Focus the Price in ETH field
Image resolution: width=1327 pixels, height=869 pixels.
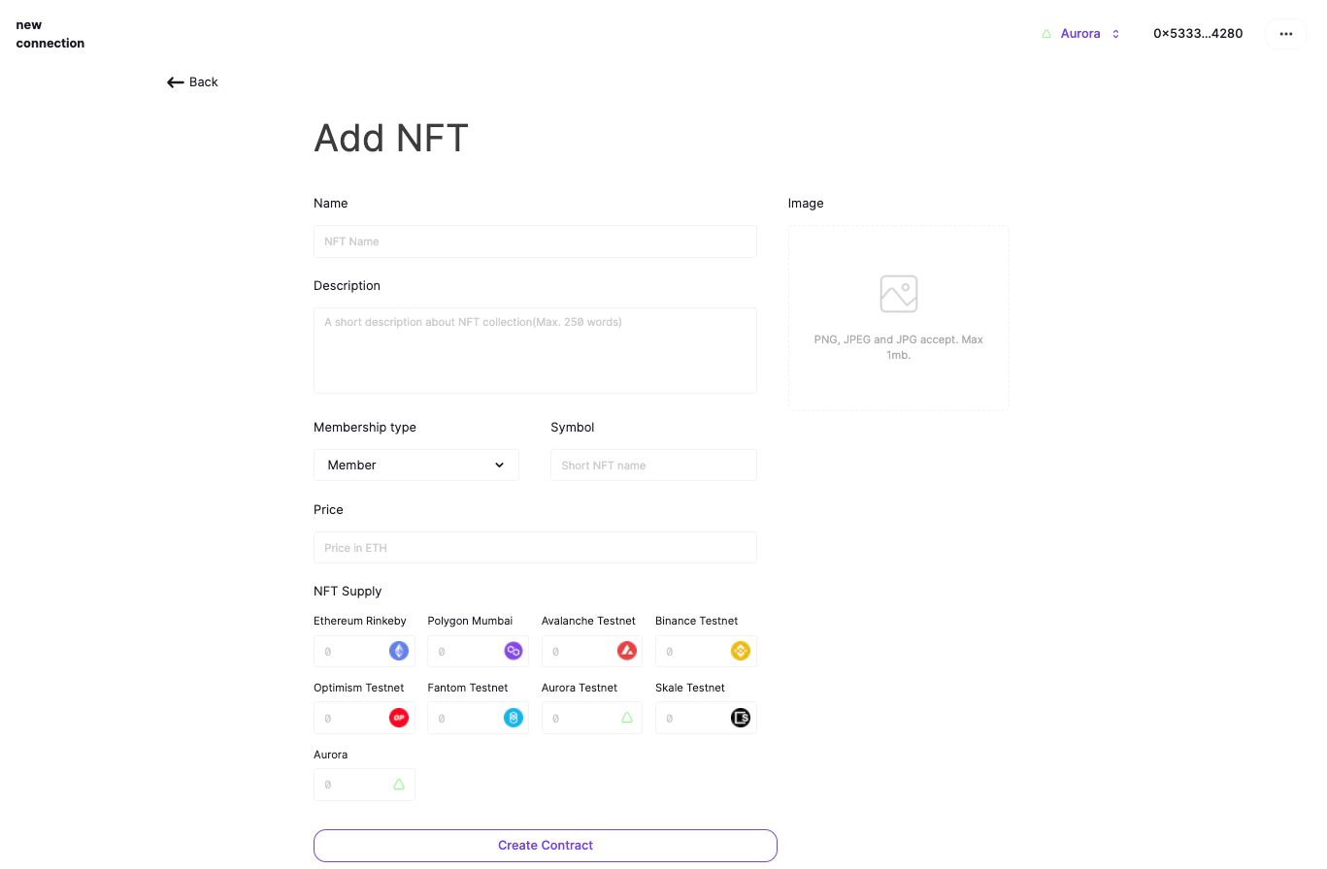(x=535, y=547)
